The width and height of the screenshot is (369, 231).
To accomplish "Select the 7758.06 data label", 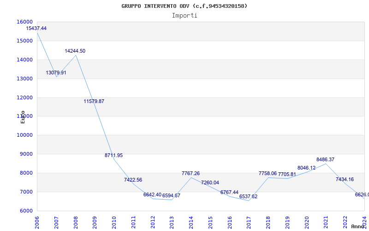I will tap(268, 174).
